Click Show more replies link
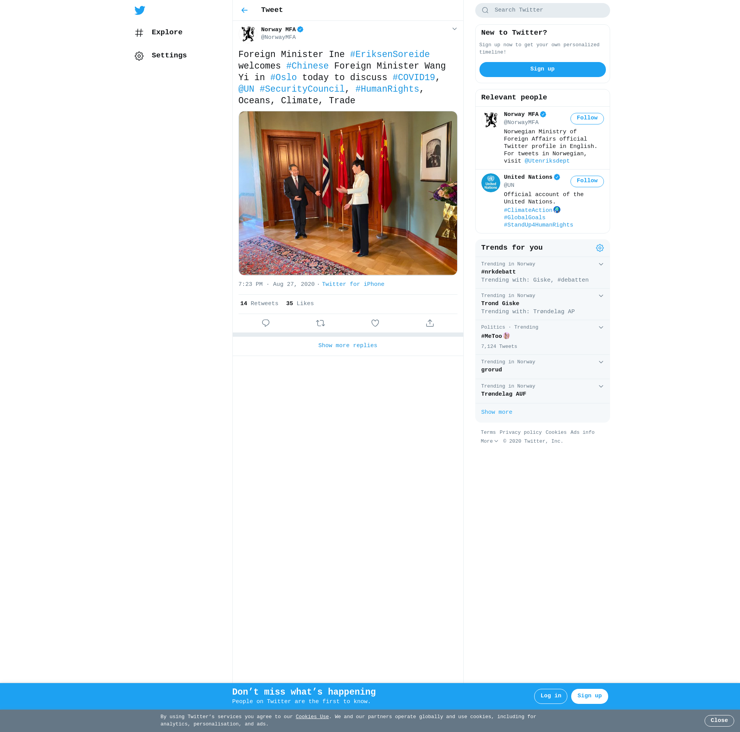Image resolution: width=740 pixels, height=732 pixels. tap(348, 346)
